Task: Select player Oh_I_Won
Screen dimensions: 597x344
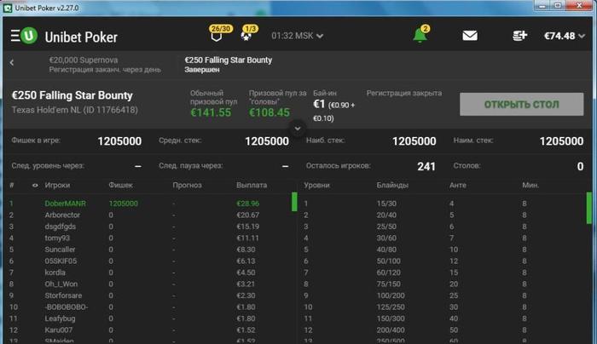Action: [x=61, y=284]
